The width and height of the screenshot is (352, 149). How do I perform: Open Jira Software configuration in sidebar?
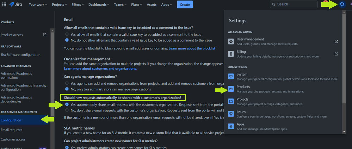pyautogui.click(x=21, y=55)
